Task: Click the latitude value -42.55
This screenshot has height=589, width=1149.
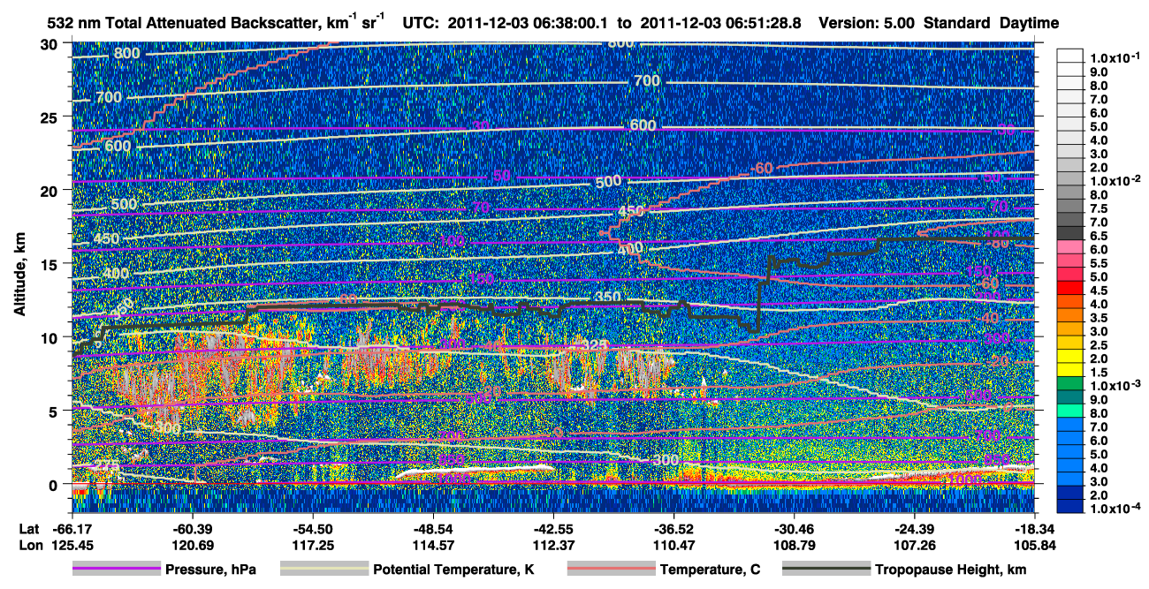Action: click(x=552, y=528)
